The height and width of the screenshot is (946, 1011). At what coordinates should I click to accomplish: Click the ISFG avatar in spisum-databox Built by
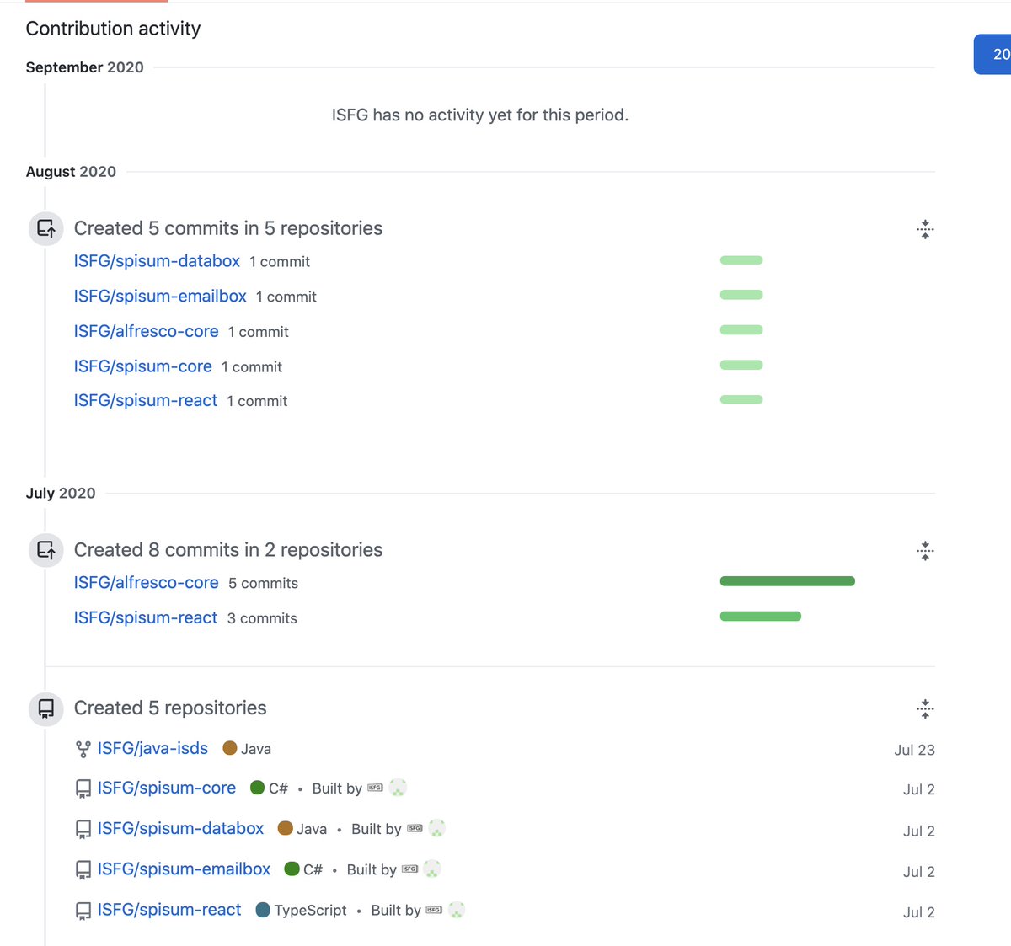pos(415,829)
